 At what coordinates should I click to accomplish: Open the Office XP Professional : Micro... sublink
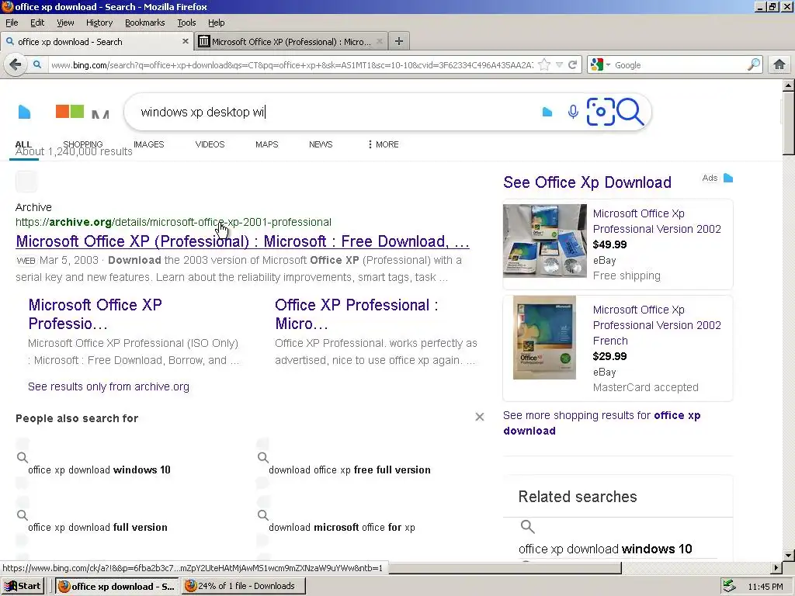pyautogui.click(x=356, y=314)
